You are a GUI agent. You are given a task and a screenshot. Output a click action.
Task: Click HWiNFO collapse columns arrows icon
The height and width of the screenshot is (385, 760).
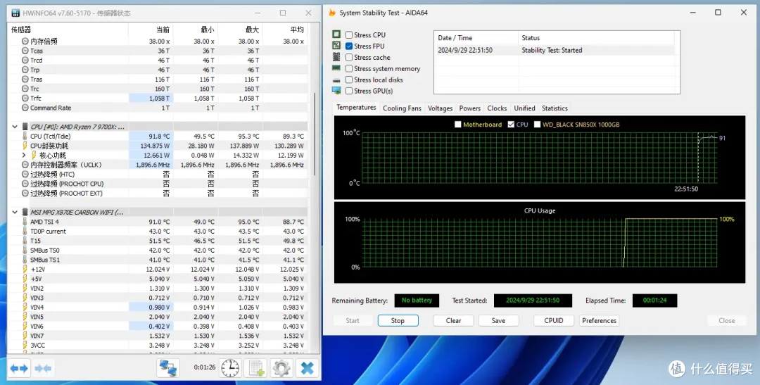(43, 369)
